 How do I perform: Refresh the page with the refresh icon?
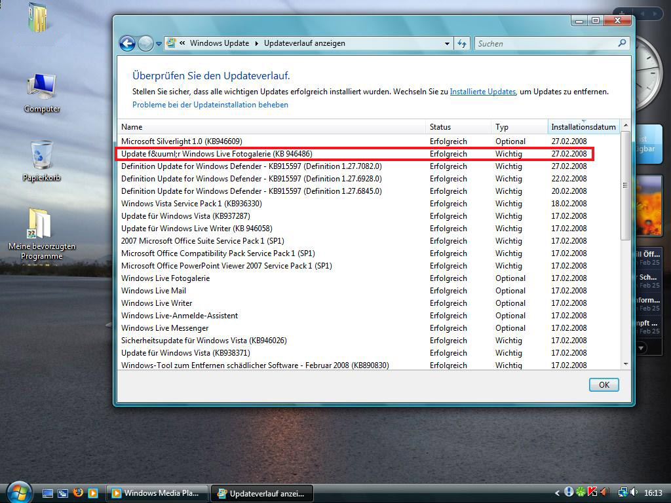tap(462, 44)
